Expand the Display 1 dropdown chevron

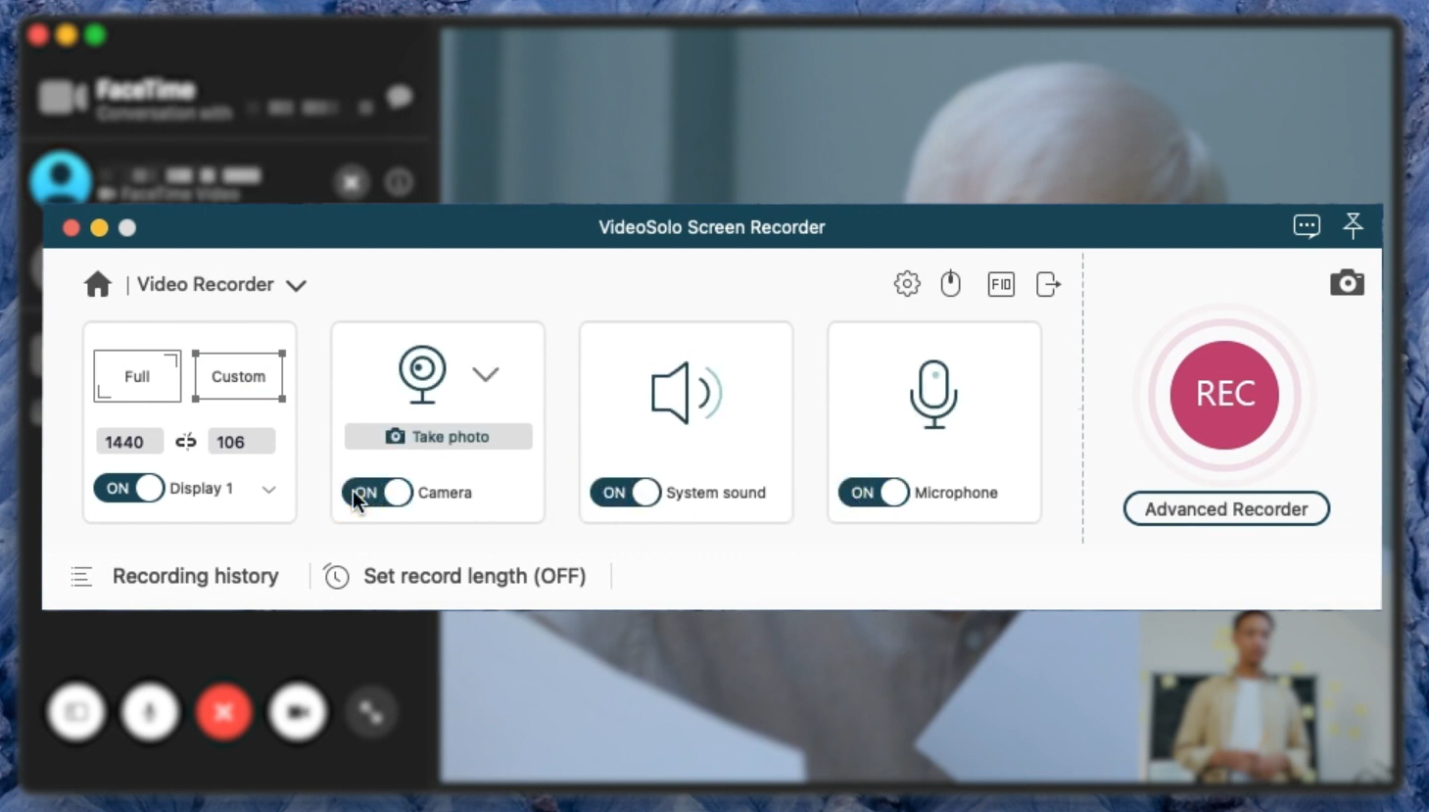(x=269, y=489)
